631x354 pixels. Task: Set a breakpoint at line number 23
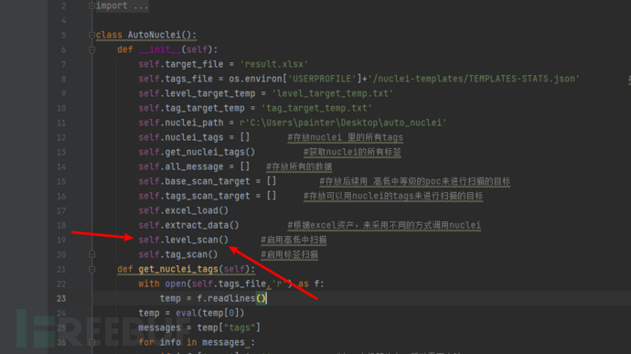[x=61, y=298]
